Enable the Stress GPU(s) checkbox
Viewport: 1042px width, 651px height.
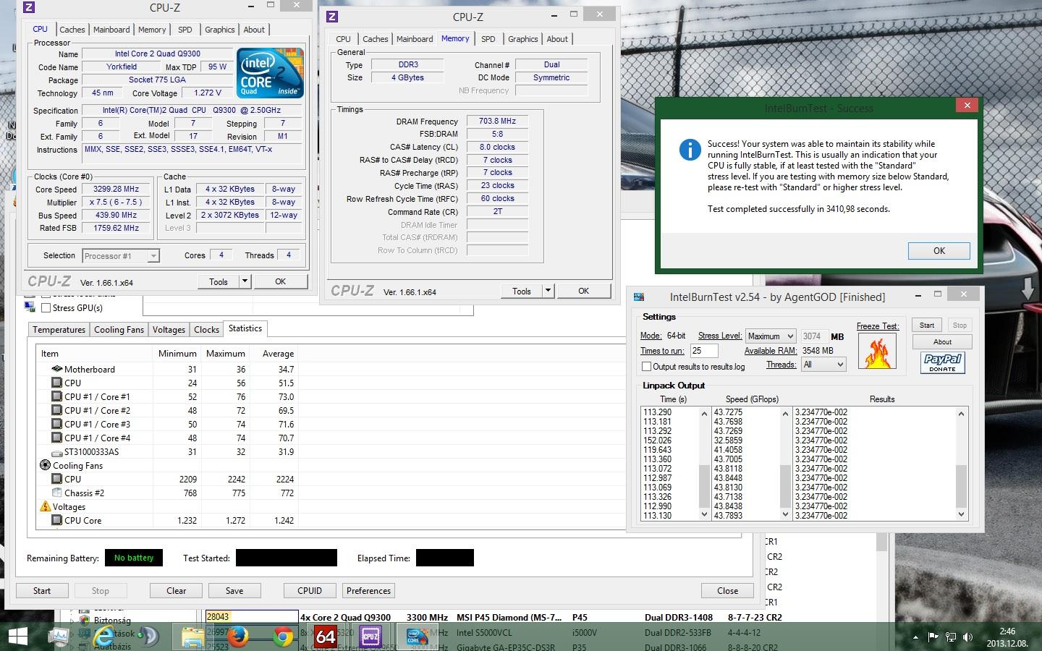pos(46,308)
